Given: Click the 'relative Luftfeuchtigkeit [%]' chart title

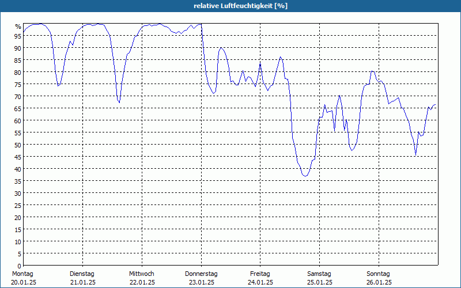Looking at the screenshot, I should point(240,6).
